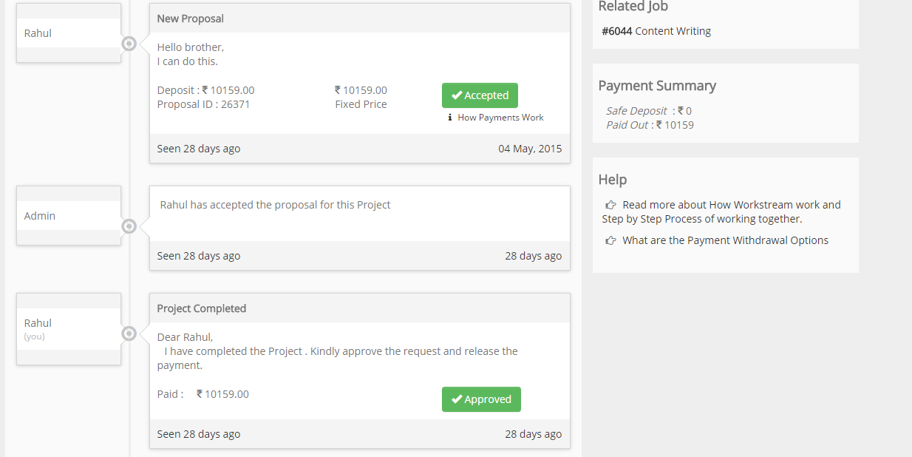
Task: Open What are the Payment Withdrawal Options
Action: (725, 240)
